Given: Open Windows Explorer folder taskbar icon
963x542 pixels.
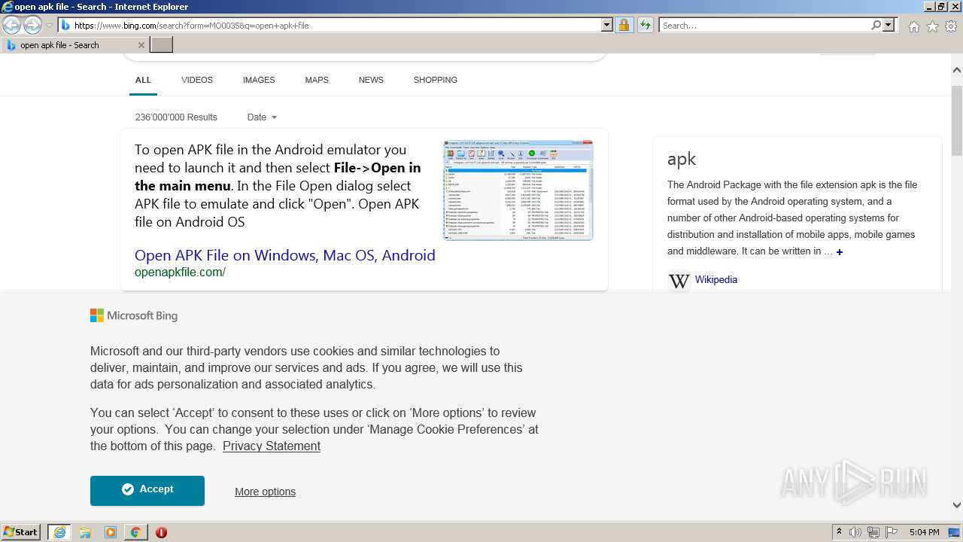Looking at the screenshot, I should tap(85, 532).
